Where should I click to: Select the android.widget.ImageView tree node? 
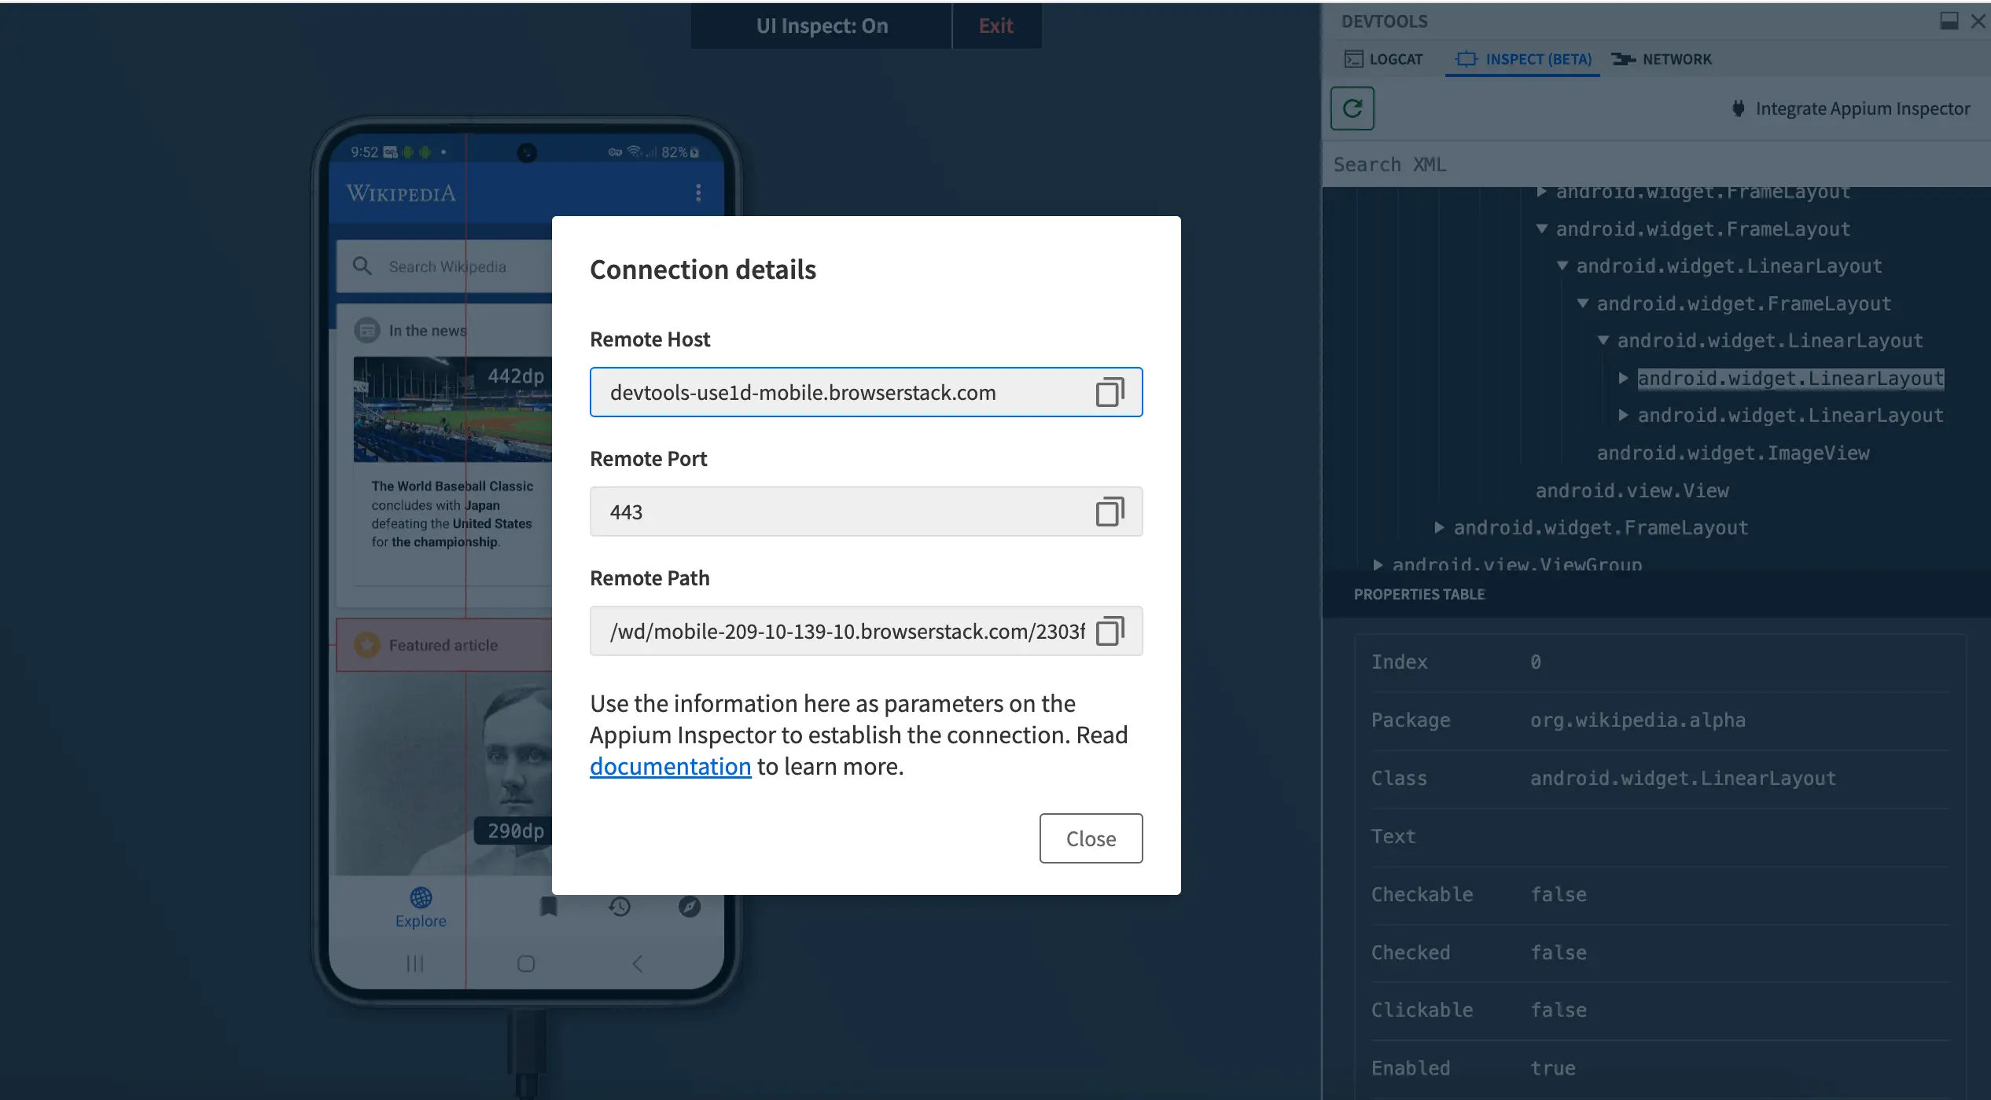click(1732, 453)
